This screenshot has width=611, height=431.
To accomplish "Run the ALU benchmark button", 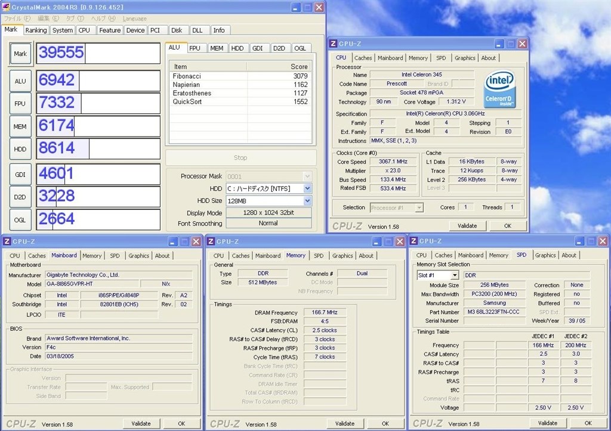I will 20,81.
